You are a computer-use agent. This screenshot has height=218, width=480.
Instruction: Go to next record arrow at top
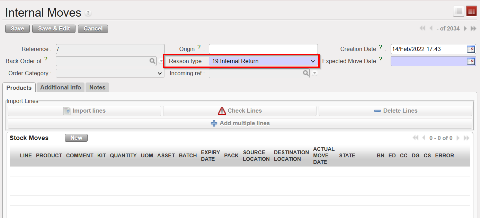(465, 28)
